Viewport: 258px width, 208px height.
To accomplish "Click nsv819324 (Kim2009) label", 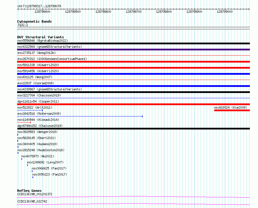I will point(230,107).
